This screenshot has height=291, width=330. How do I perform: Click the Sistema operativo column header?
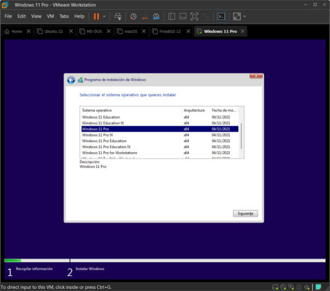[131, 111]
